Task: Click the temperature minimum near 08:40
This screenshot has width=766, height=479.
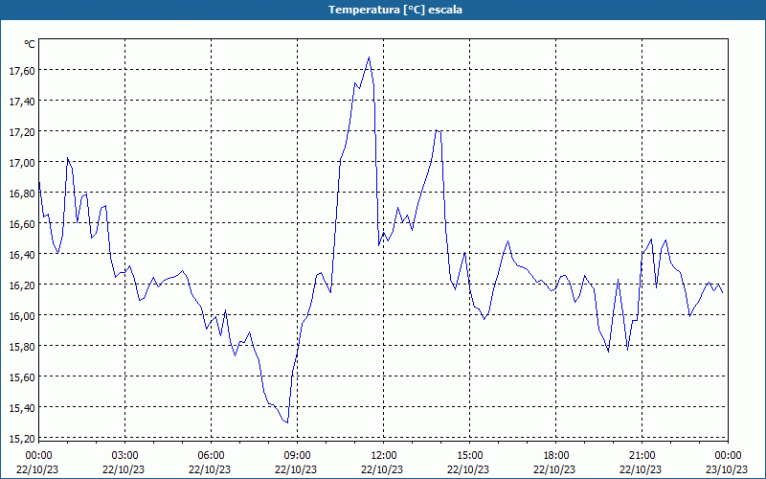Action: [287, 422]
